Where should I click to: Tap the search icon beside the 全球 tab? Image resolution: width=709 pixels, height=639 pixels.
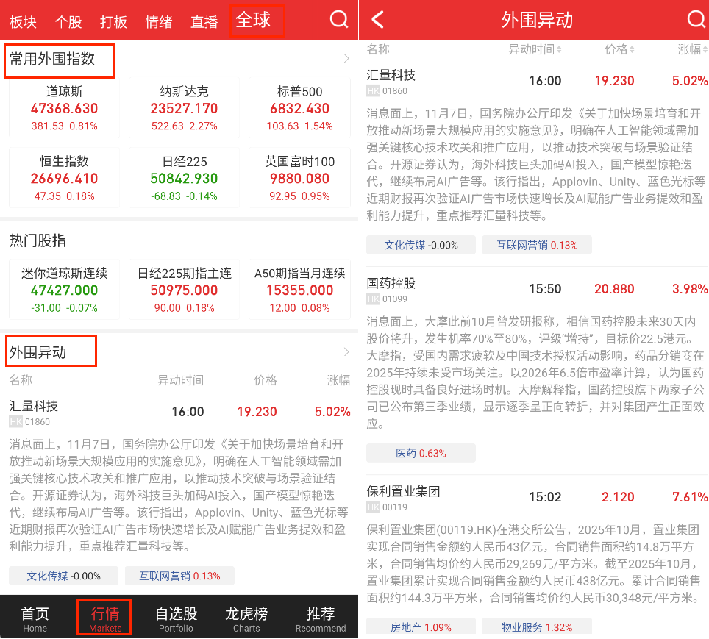pos(339,20)
